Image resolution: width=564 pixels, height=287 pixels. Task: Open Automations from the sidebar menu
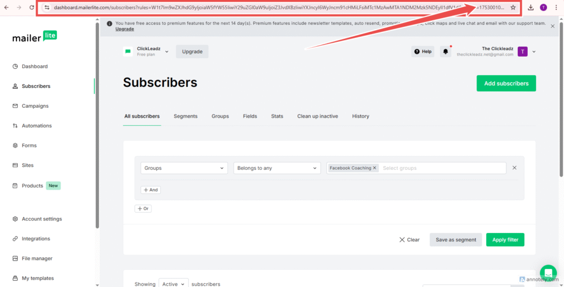[x=37, y=126]
